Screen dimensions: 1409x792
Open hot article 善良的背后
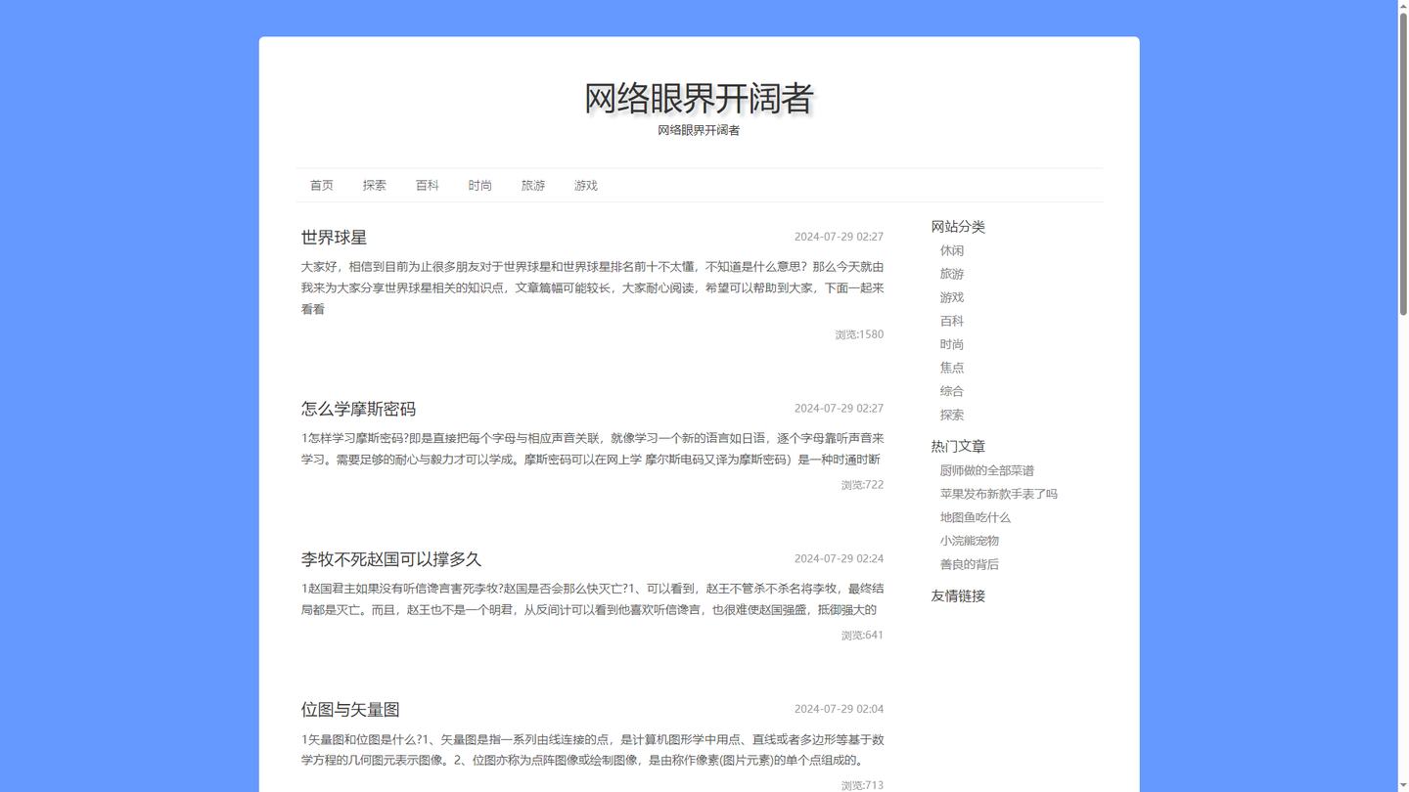click(x=970, y=564)
